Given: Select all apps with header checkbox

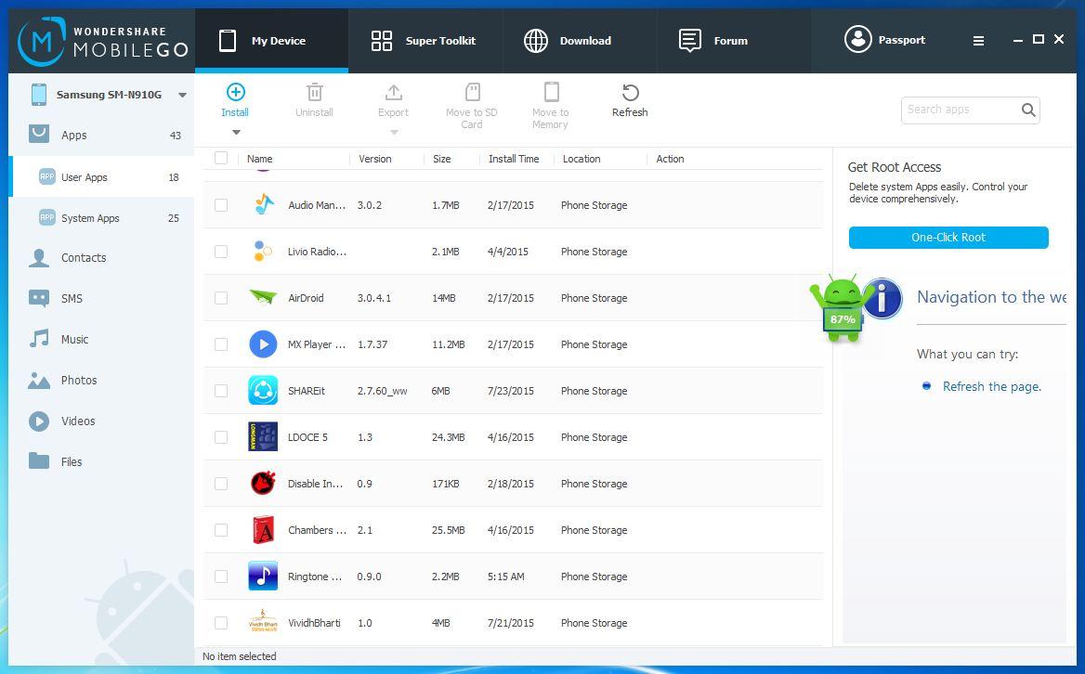Looking at the screenshot, I should 221,159.
